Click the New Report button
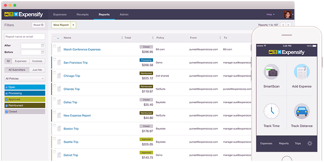Screen dimensions: 324x162 [61, 25]
